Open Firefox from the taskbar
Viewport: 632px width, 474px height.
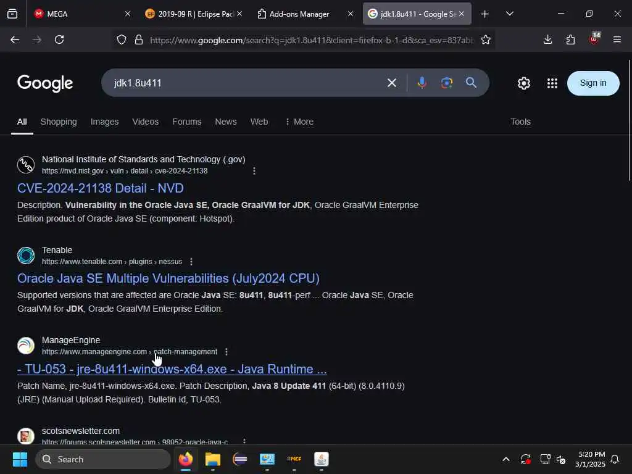tap(185, 459)
